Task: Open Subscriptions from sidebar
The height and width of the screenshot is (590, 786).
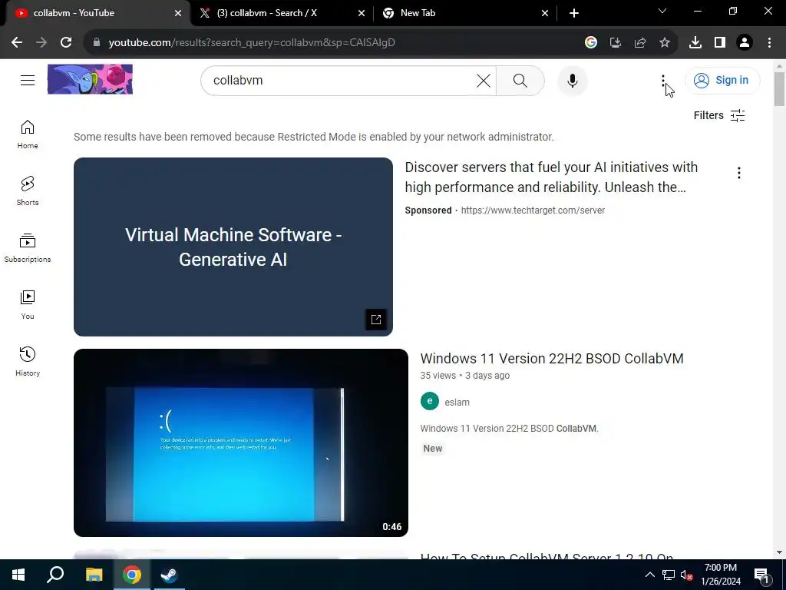Action: click(28, 248)
